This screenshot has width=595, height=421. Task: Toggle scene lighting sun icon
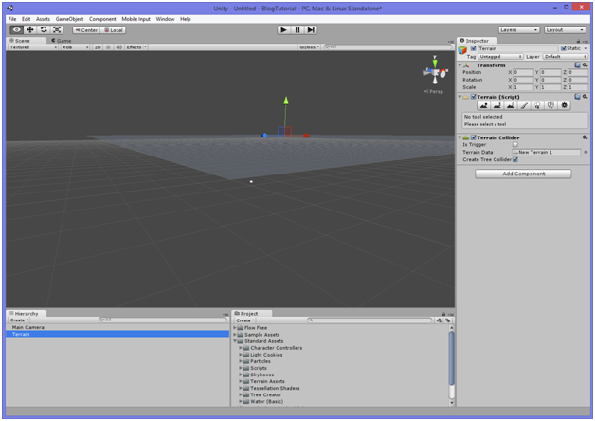(108, 47)
